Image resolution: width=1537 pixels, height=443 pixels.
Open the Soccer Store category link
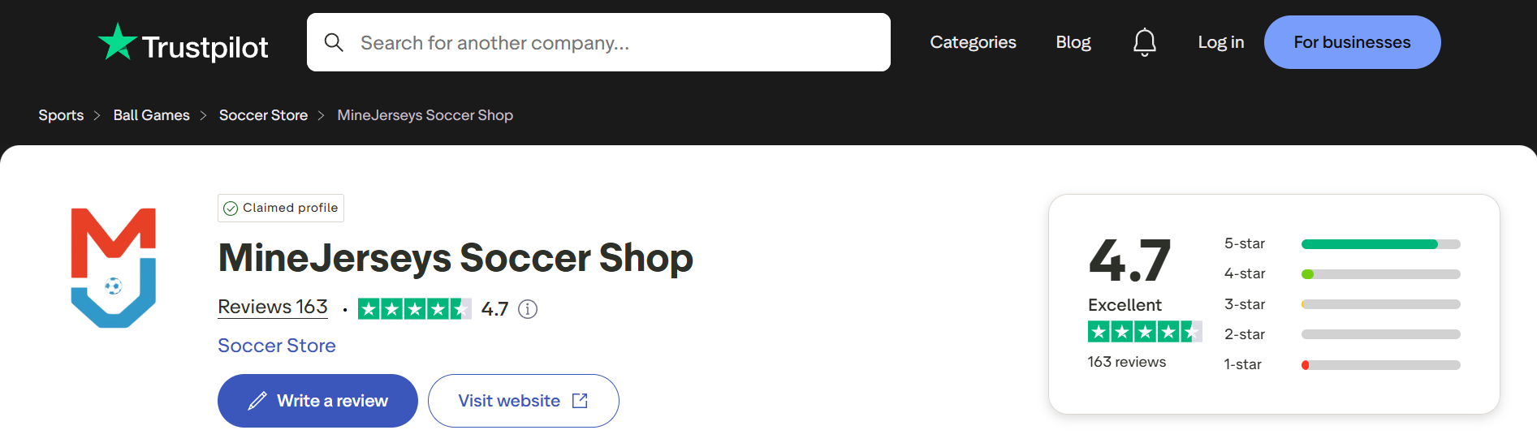coord(277,346)
